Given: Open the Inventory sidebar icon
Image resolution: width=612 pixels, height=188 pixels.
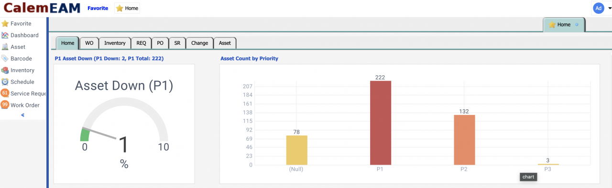Looking at the screenshot, I should coord(5,70).
